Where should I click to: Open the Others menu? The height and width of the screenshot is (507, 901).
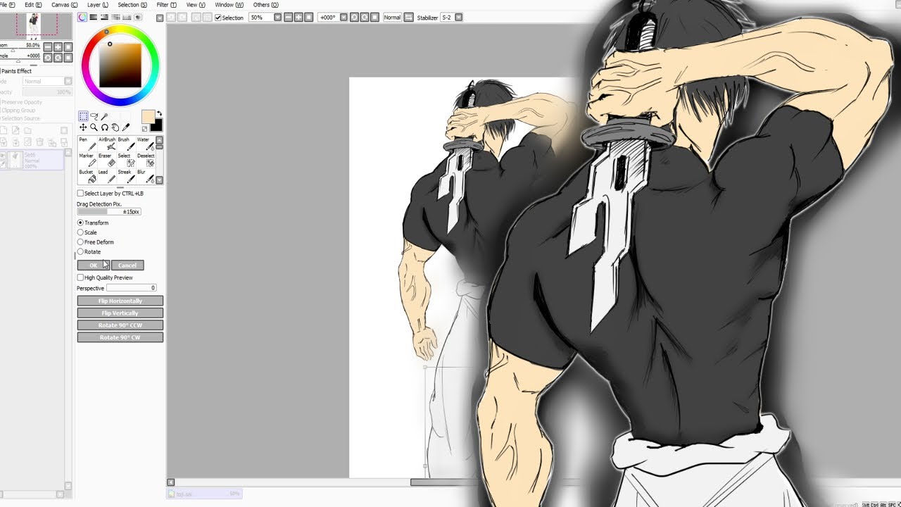pyautogui.click(x=266, y=5)
